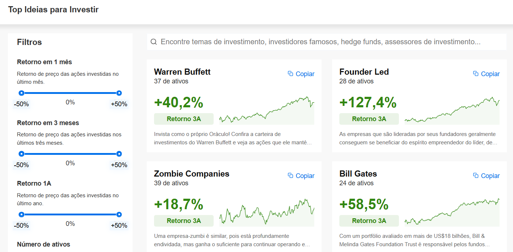
Task: Click left handle of Retorno em 3 meses slider
Action: (21, 154)
